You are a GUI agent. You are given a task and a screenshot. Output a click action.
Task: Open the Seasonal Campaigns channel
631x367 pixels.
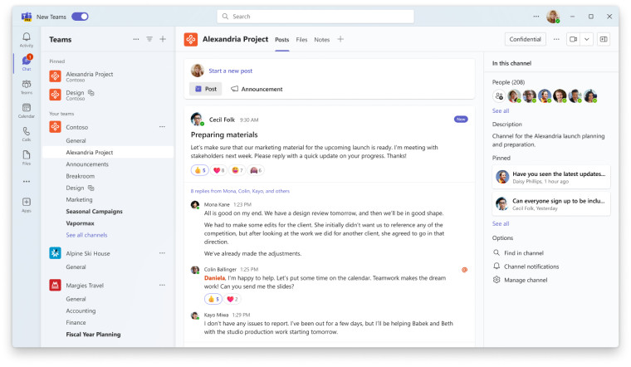94,211
